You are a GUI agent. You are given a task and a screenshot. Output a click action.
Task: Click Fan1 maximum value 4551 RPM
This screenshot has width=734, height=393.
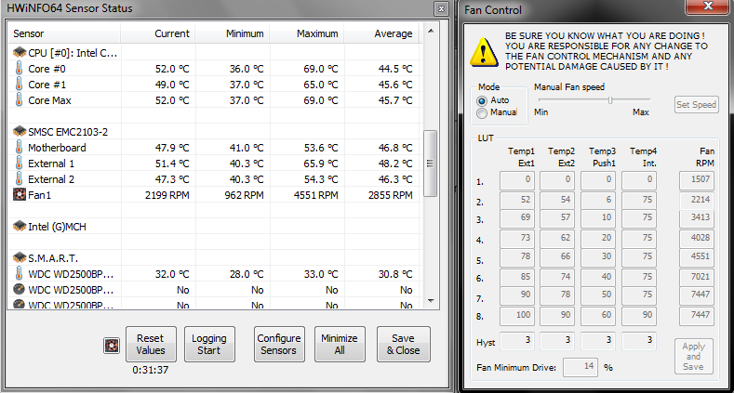coord(316,195)
